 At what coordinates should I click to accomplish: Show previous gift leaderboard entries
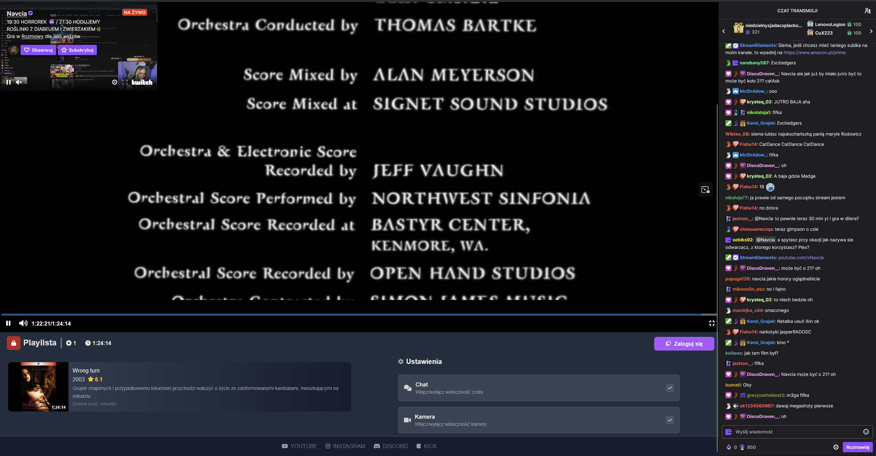[724, 31]
